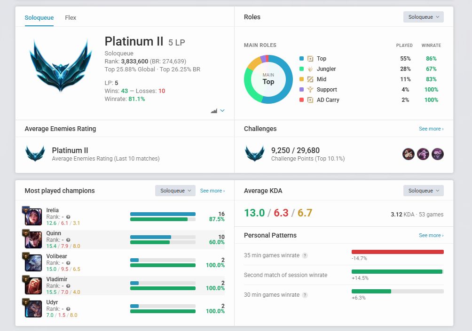The width and height of the screenshot is (472, 331).
Task: Open See more for Personal Patterns
Action: [x=431, y=235]
